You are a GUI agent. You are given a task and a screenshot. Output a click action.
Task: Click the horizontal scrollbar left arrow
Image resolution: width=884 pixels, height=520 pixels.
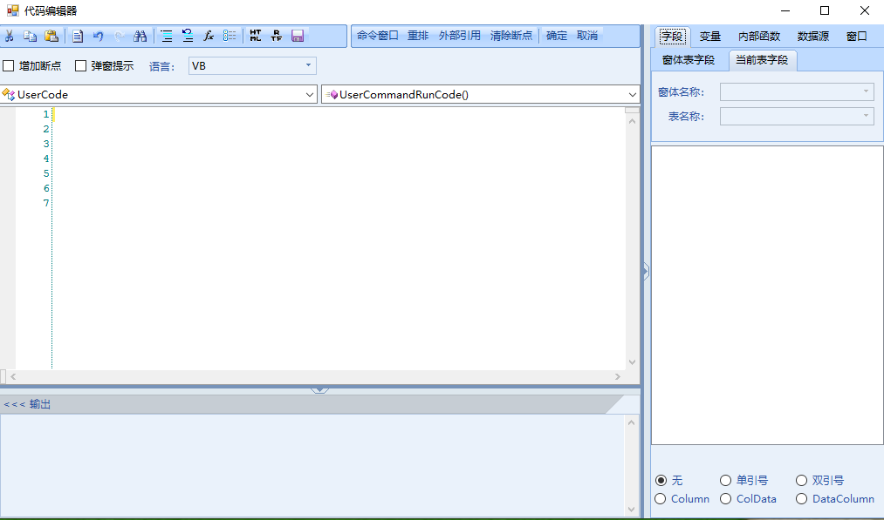pyautogui.click(x=14, y=376)
